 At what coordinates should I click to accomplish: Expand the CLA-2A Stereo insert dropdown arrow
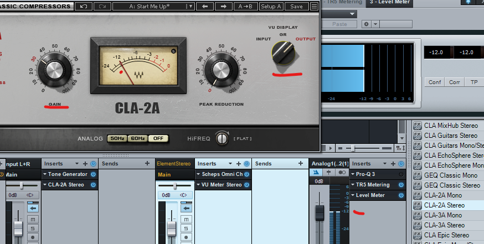[45, 185]
